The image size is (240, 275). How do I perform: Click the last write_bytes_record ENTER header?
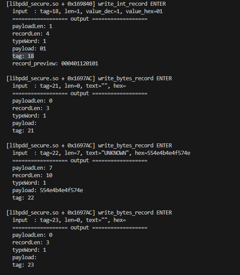coord(89,213)
